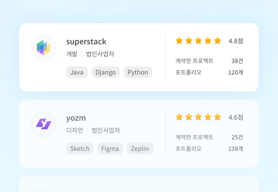Click the superstack cube logo
Screen dimensions: 278x192
pyautogui.click(x=44, y=47)
